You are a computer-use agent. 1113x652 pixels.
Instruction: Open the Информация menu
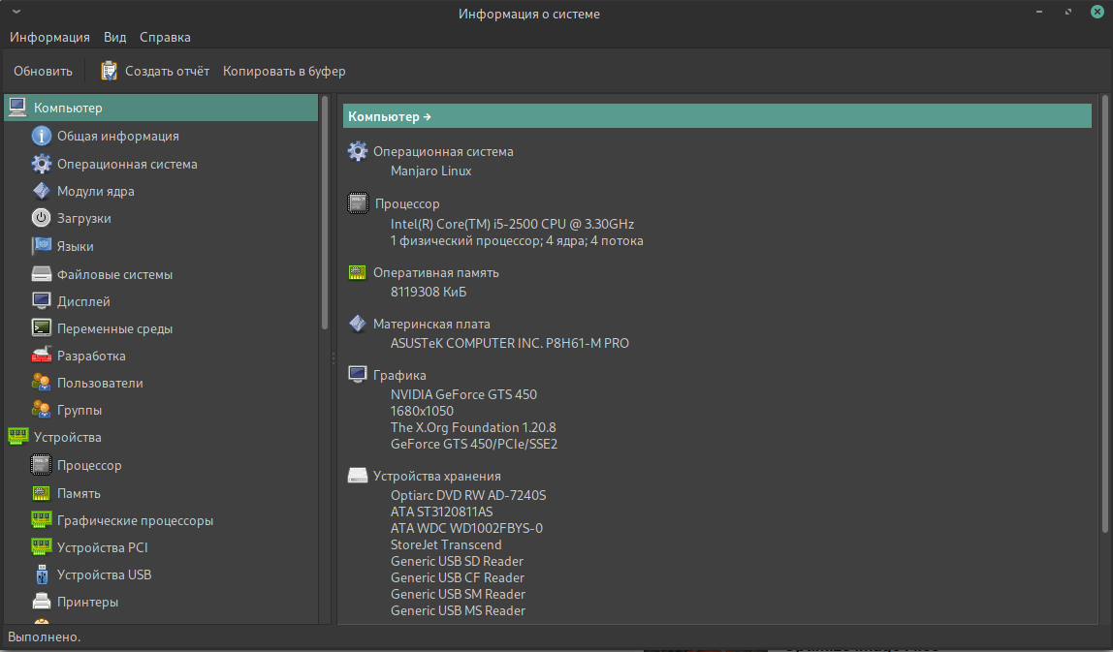tap(49, 37)
